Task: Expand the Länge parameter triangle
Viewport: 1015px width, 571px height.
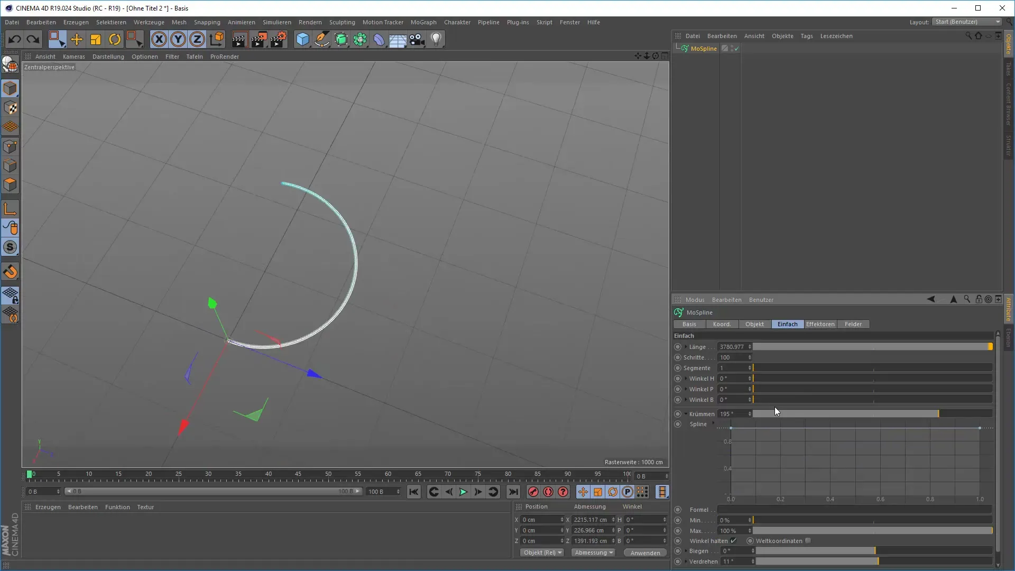Action: pos(686,347)
